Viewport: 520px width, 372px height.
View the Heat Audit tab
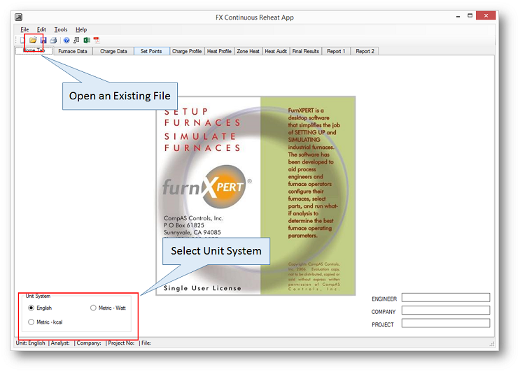[x=276, y=51]
